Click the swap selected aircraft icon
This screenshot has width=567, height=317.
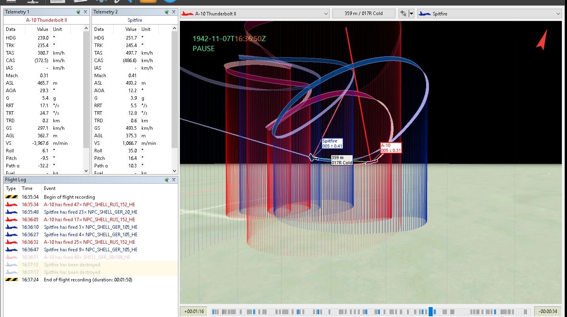[403, 13]
